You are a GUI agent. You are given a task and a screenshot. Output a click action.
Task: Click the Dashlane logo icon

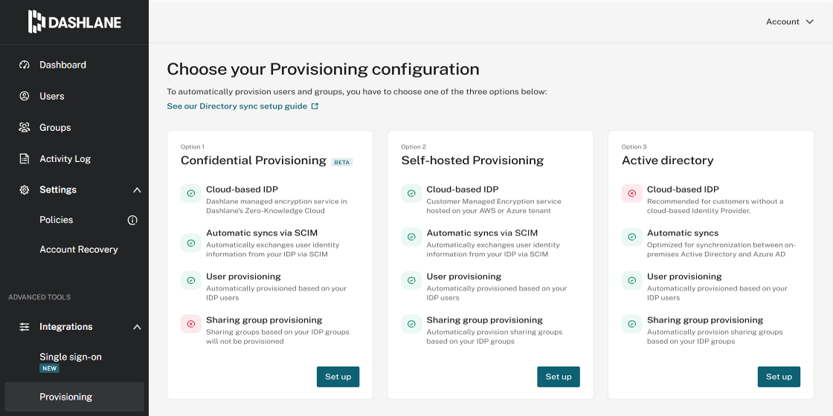coord(36,22)
